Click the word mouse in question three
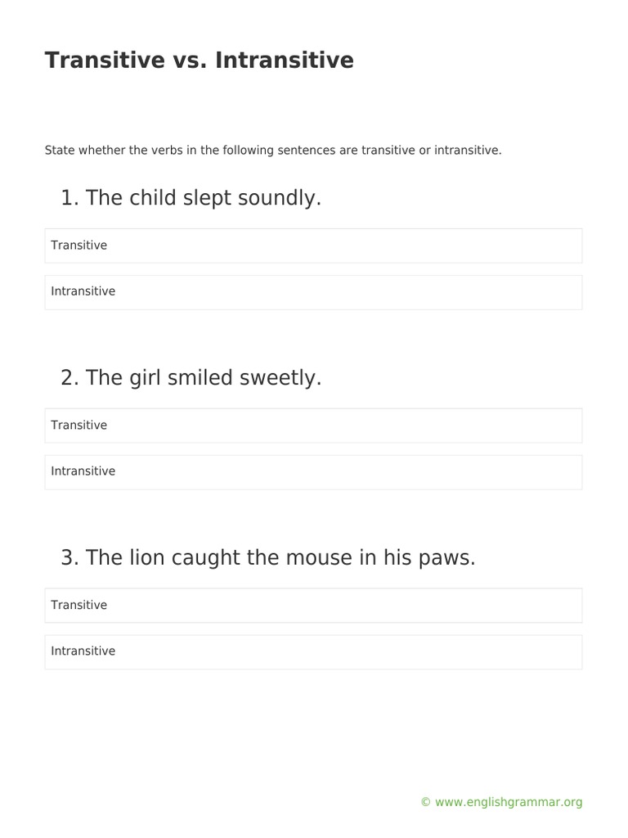The width and height of the screenshot is (628, 838). (x=319, y=558)
